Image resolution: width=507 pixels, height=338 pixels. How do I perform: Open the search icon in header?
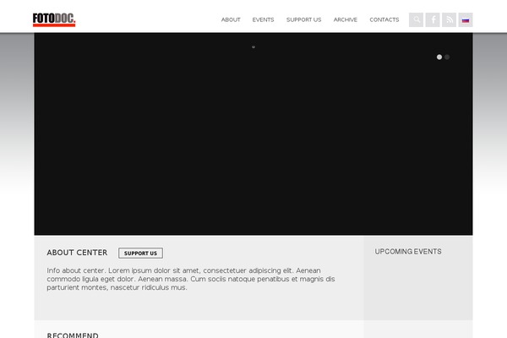pos(416,19)
